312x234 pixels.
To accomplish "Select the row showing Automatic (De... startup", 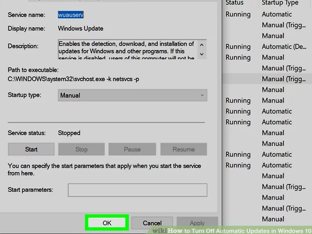I will tap(268, 47).
